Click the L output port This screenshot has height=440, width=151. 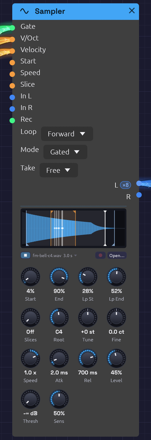(x=139, y=183)
